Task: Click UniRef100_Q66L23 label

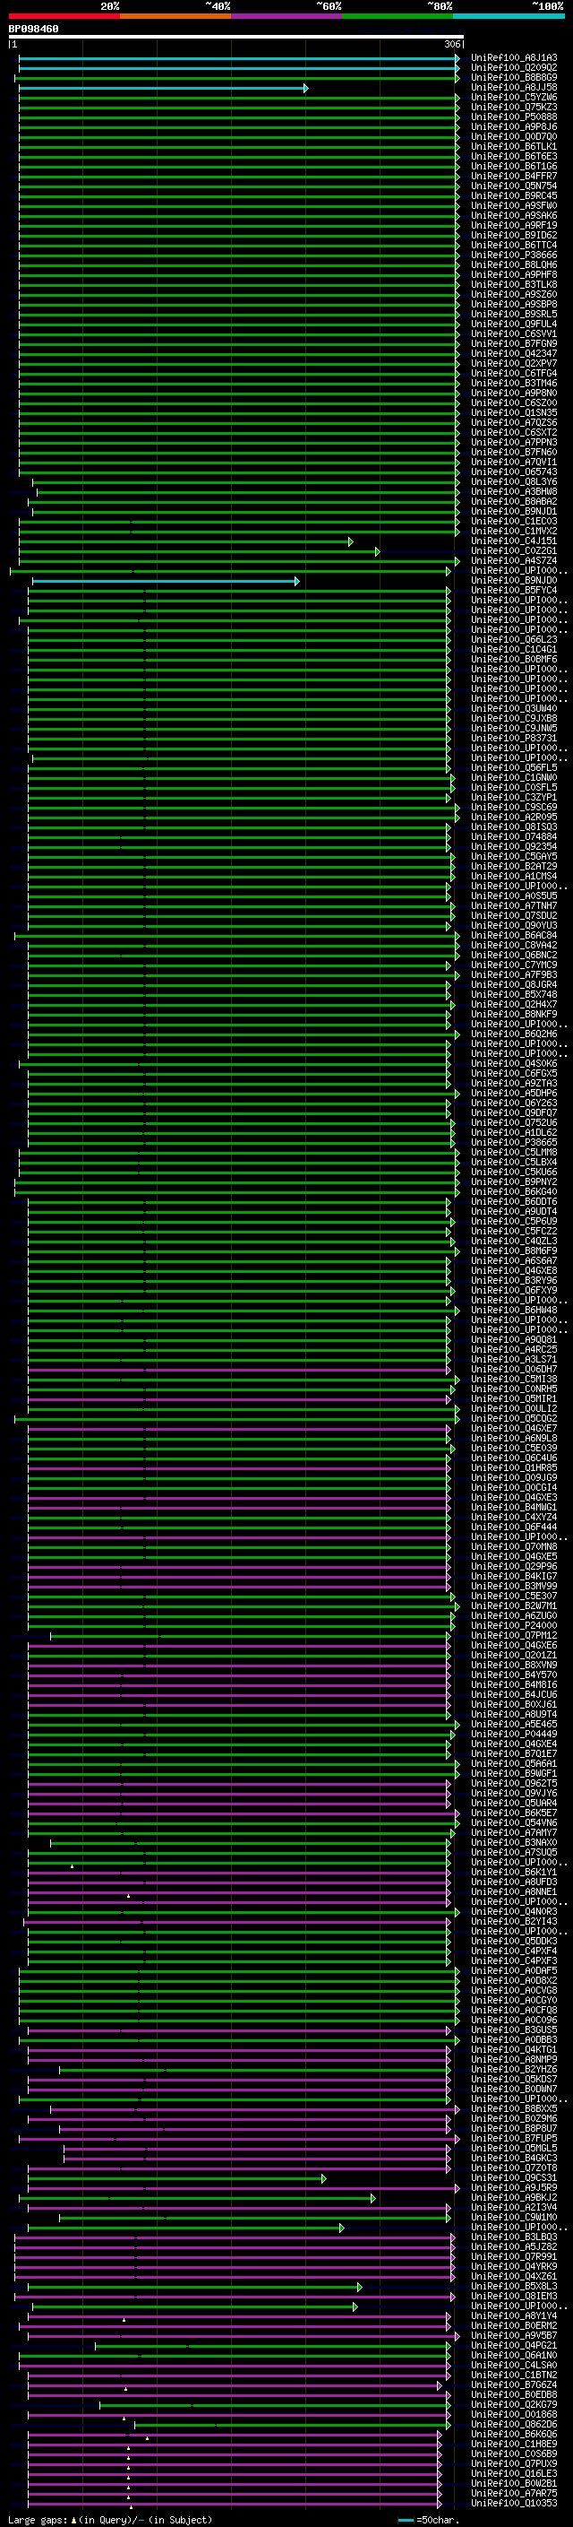Action: (514, 640)
